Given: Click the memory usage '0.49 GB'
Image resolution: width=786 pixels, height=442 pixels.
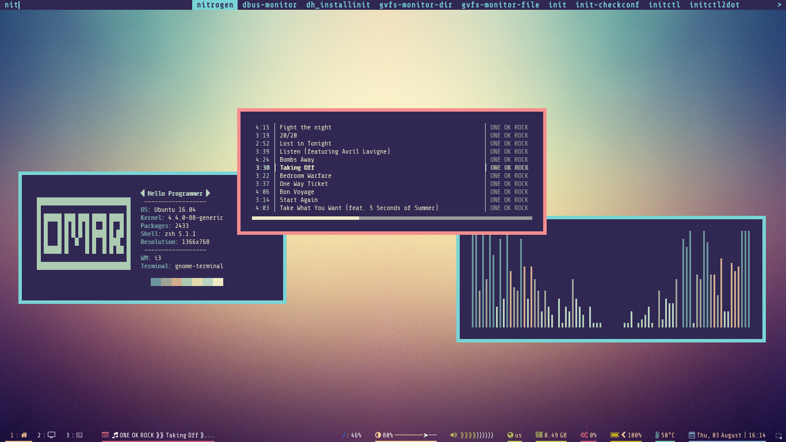Looking at the screenshot, I should click(555, 436).
